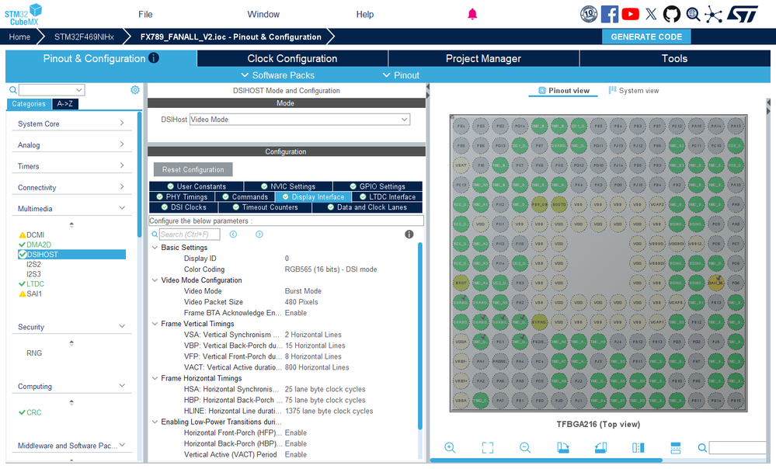The height and width of the screenshot is (469, 776).
Task: Click the Reset Configuration button
Action: [x=193, y=169]
